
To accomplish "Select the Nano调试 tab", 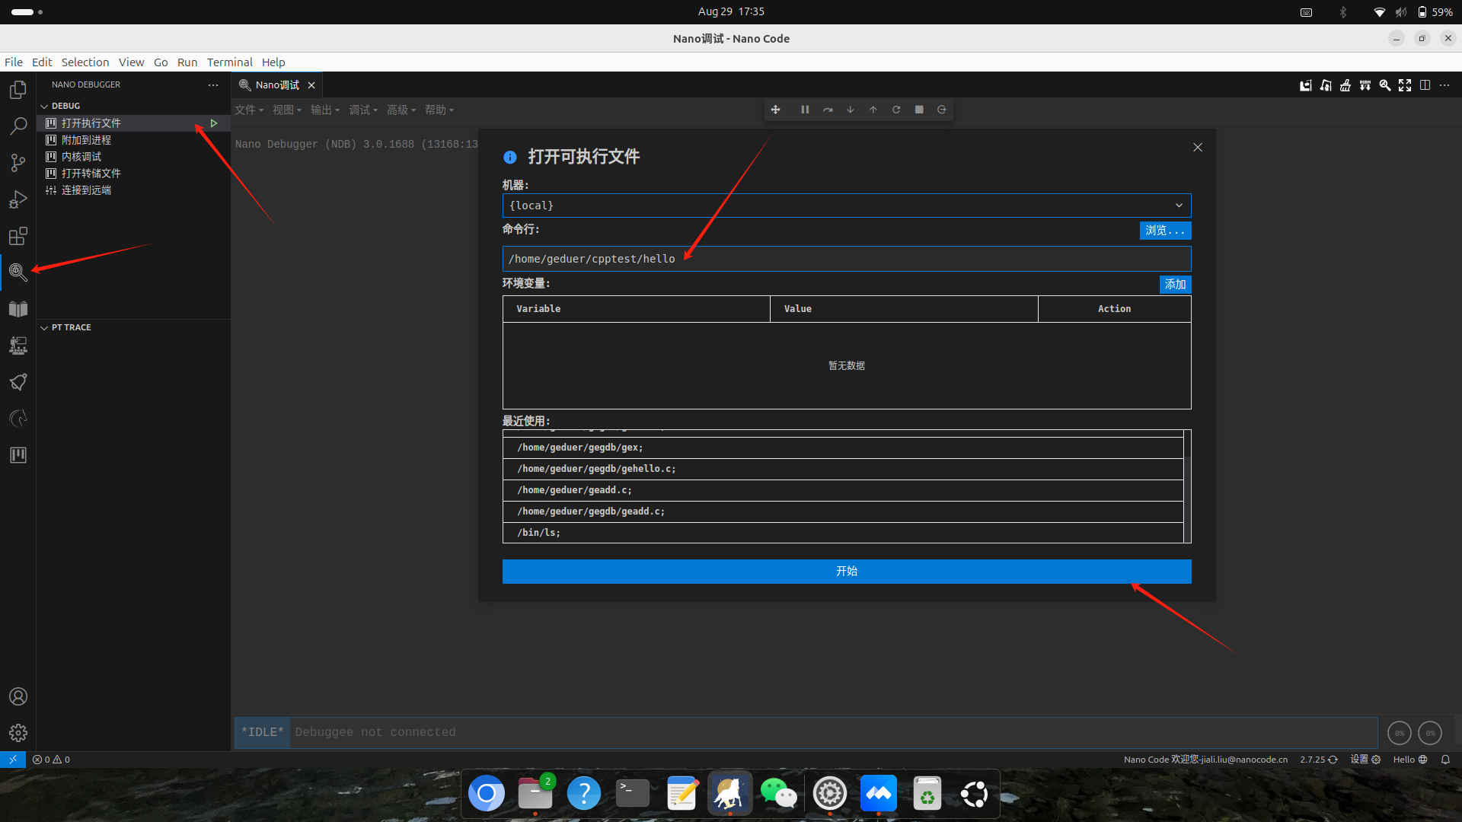I will [x=277, y=85].
